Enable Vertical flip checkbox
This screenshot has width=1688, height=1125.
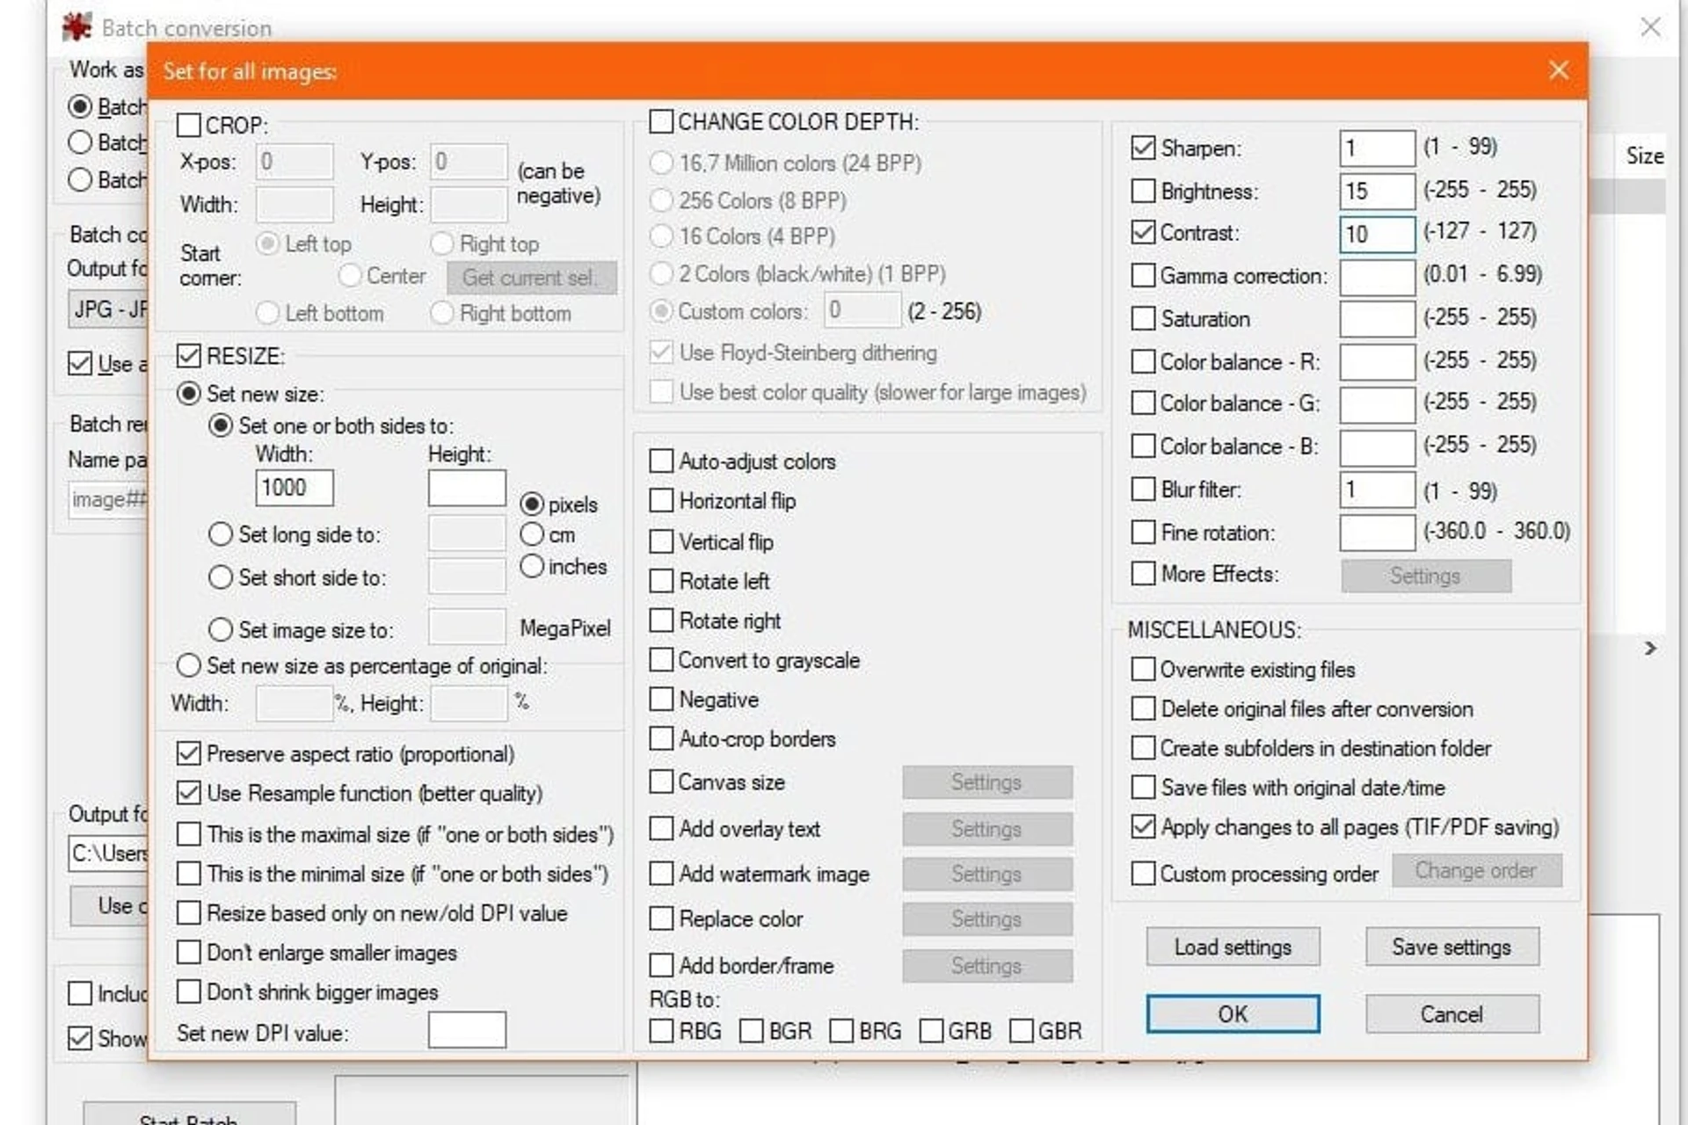661,541
